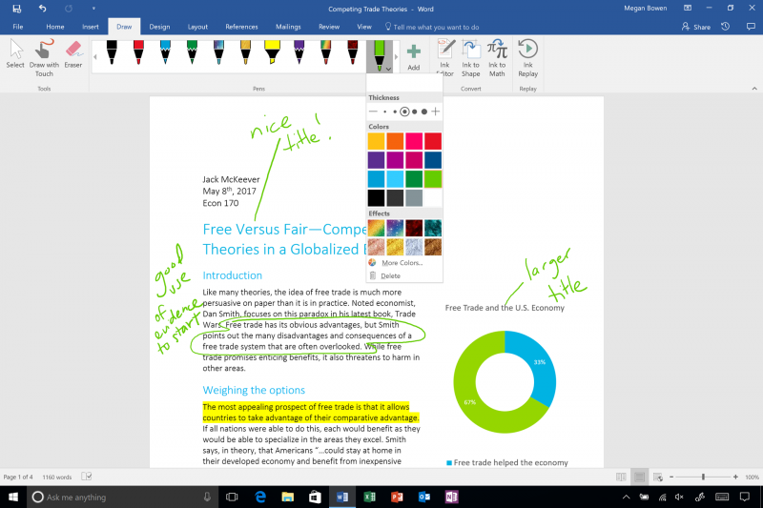Open the version history clock icon
Screen dimensions: 763x508
726,27
